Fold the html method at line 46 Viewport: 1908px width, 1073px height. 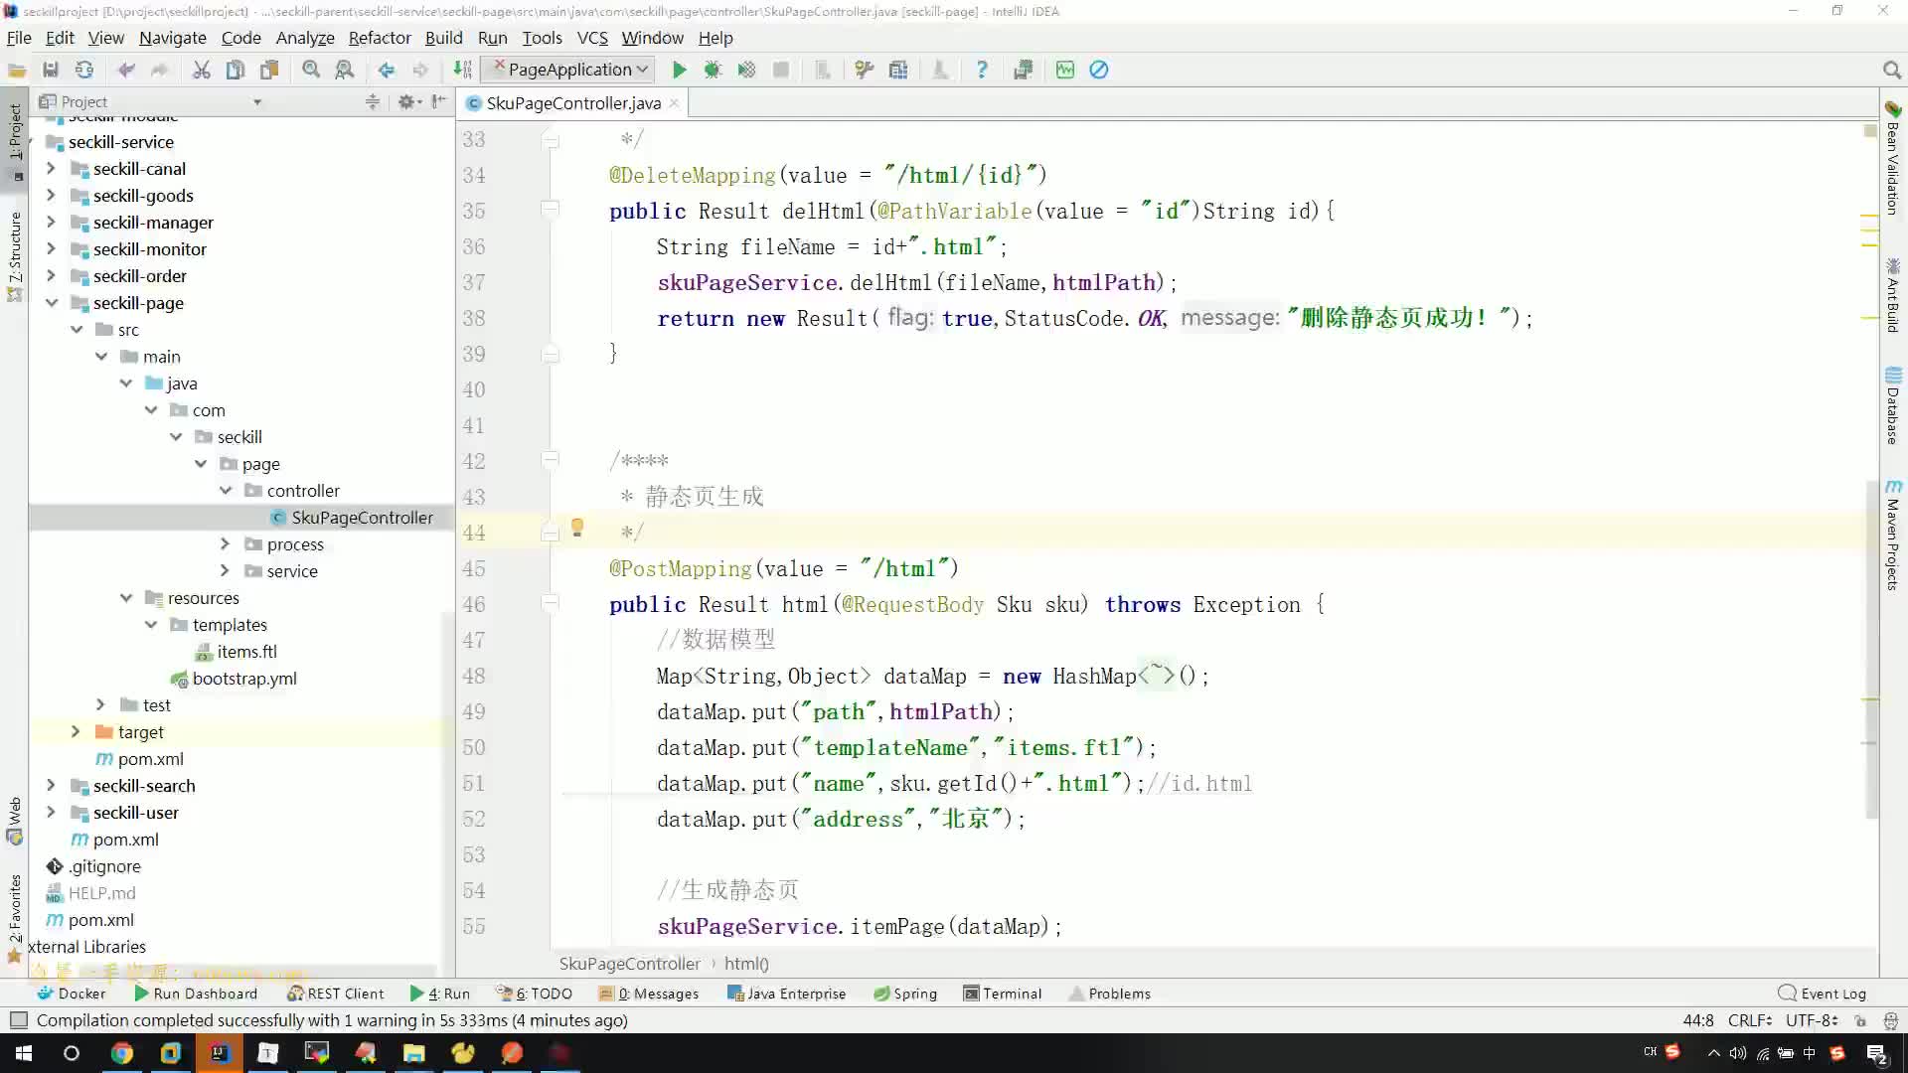550,603
